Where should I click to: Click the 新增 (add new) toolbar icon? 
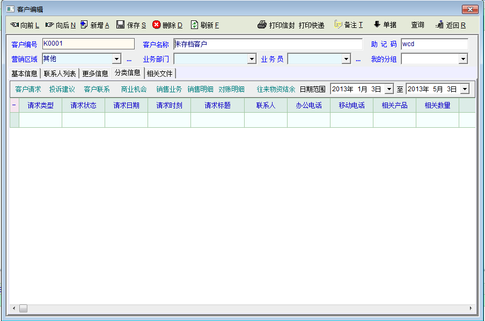[x=84, y=25]
